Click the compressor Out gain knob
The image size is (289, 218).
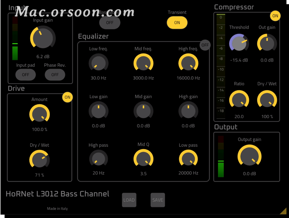coord(267,43)
